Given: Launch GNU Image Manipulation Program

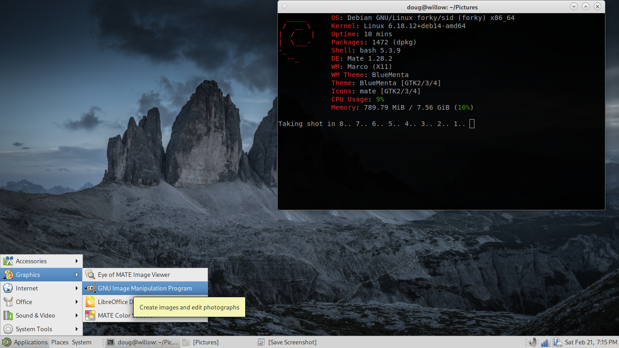Looking at the screenshot, I should coord(145,288).
